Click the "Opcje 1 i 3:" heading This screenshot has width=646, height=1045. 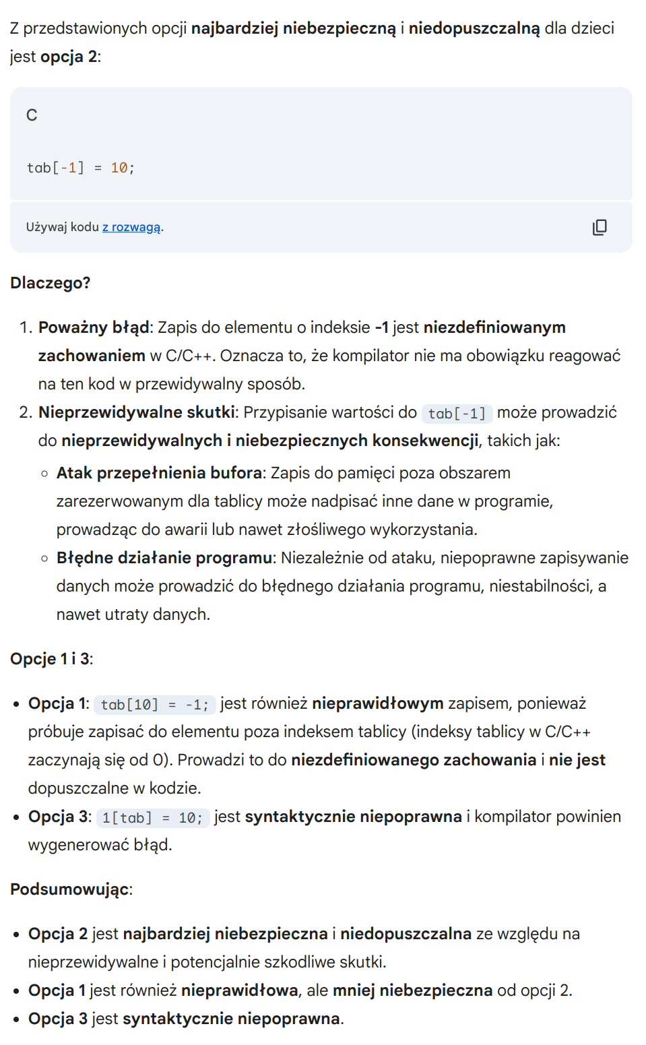(x=51, y=659)
